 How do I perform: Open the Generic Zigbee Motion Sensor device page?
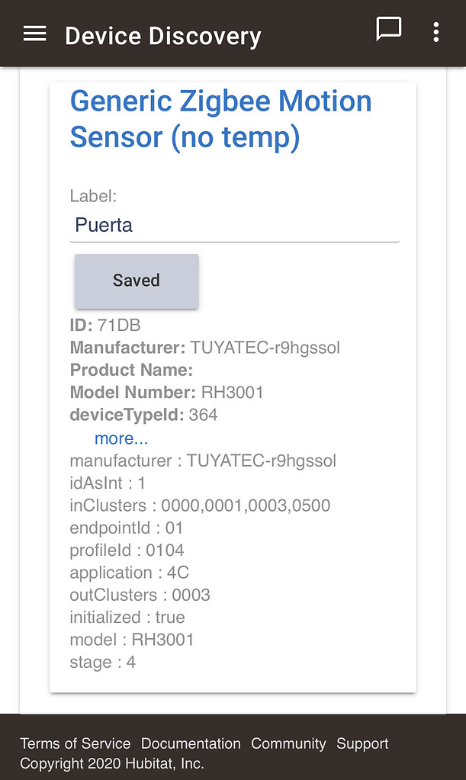tap(220, 119)
